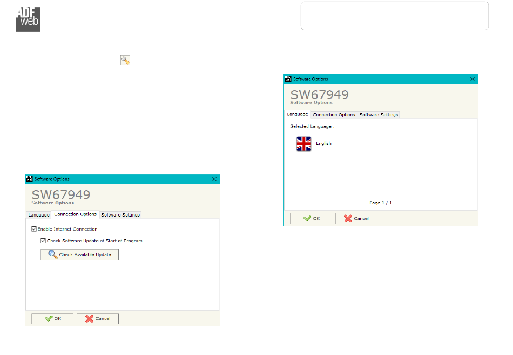The image size is (513, 355).
Task: Uncheck Check Software Update at Start of Program
Action: tap(43, 241)
